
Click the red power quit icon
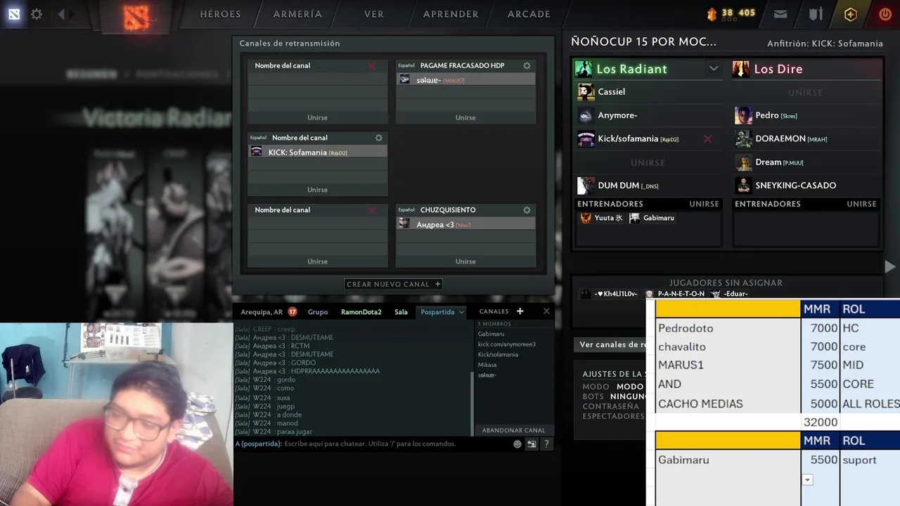[x=885, y=14]
